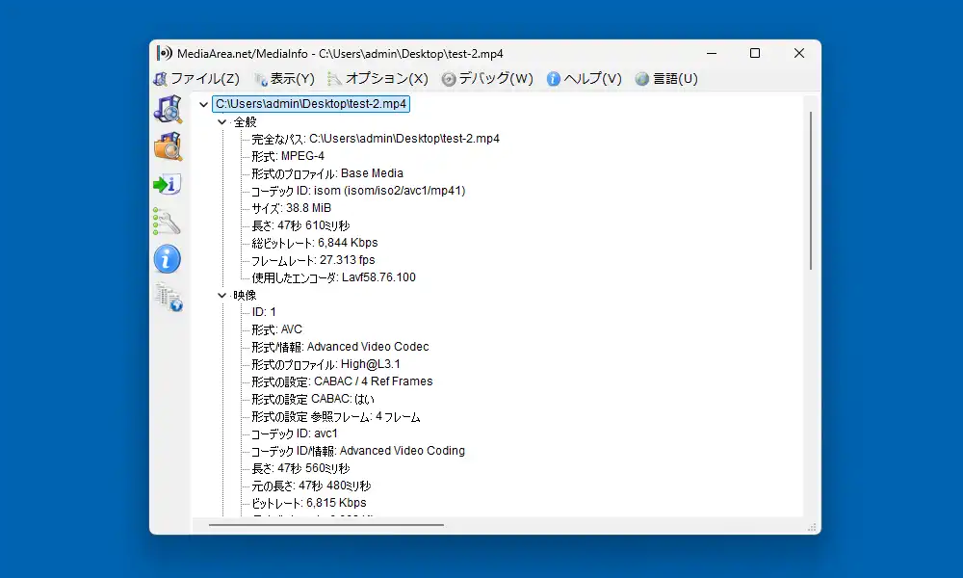Select the 形式の設定 CABAC: はい row
963x578 pixels.
pyautogui.click(x=312, y=399)
